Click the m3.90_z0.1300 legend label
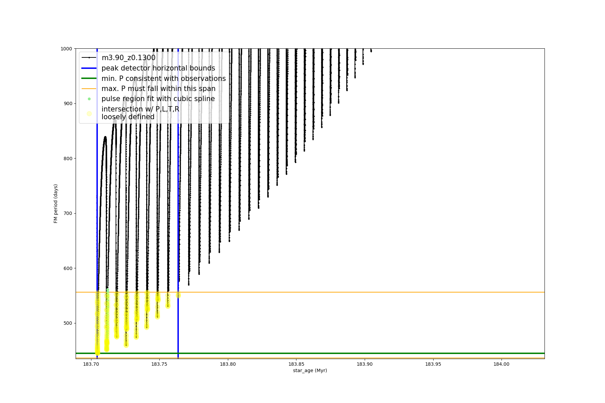 pyautogui.click(x=128, y=58)
